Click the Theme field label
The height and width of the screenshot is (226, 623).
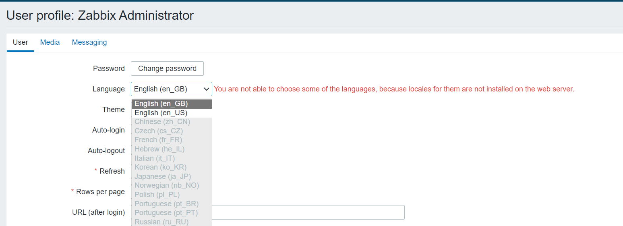pyautogui.click(x=114, y=110)
